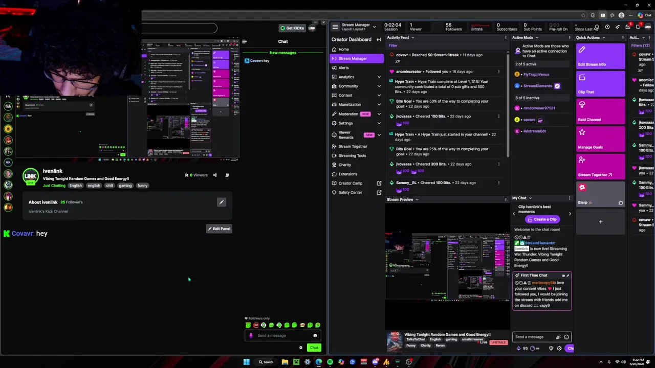
Task: Click the Manage Goals quick action
Action: pos(600,139)
